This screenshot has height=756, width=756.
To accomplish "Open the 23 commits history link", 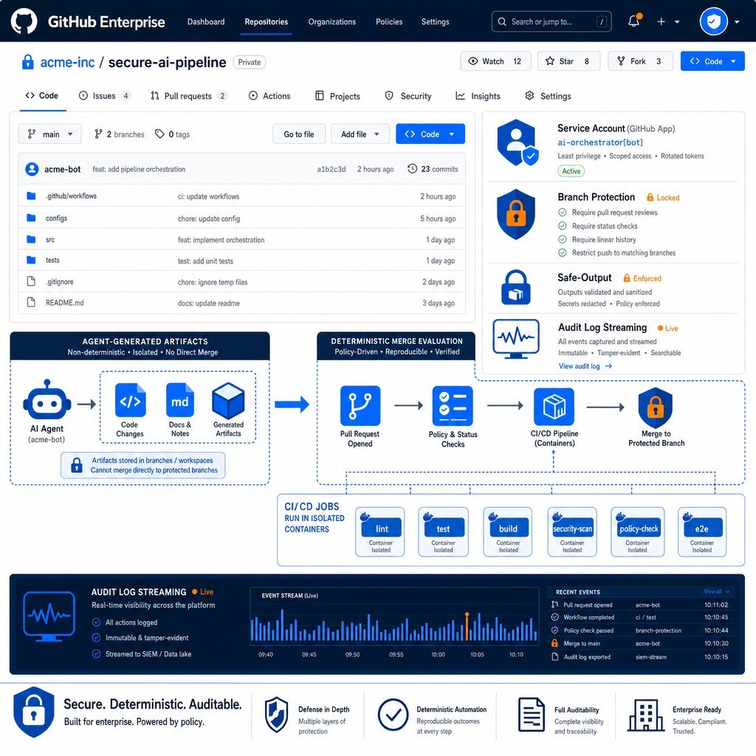I will (433, 169).
